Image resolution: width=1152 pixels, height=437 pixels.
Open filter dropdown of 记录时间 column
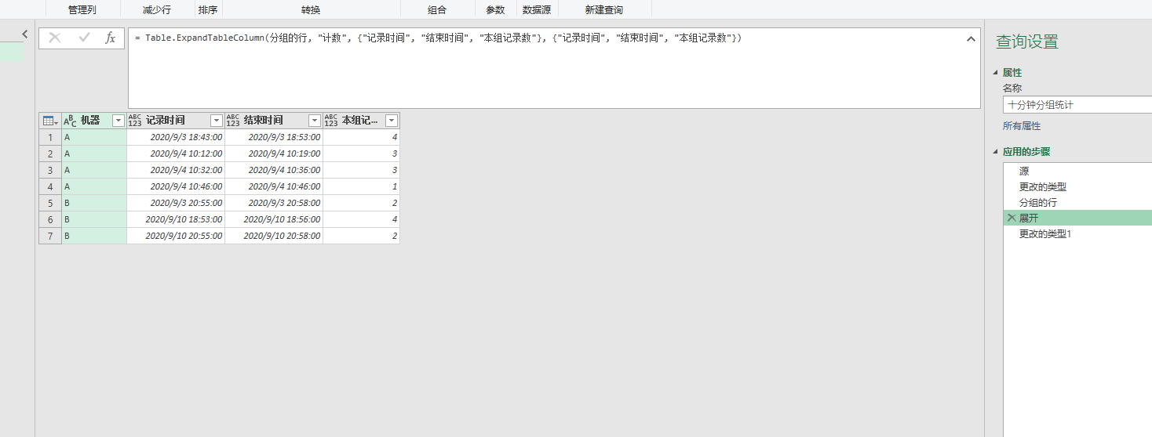click(217, 121)
